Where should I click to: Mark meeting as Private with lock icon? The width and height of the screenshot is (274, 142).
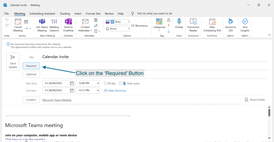tap(169, 20)
